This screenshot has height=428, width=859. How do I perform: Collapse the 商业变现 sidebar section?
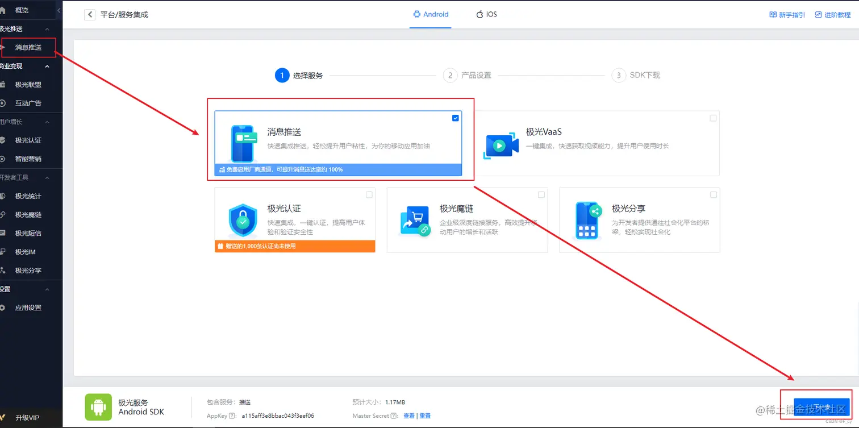[x=47, y=66]
